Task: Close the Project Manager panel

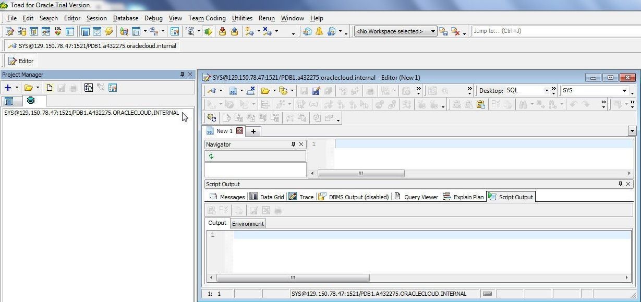Action: (x=190, y=75)
